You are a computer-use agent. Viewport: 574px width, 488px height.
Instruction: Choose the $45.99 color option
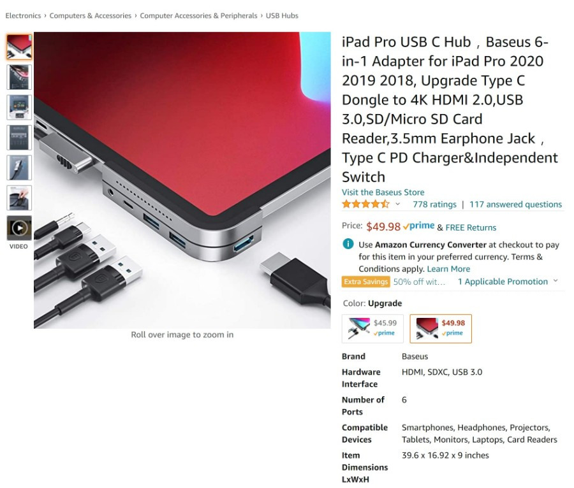pyautogui.click(x=372, y=328)
